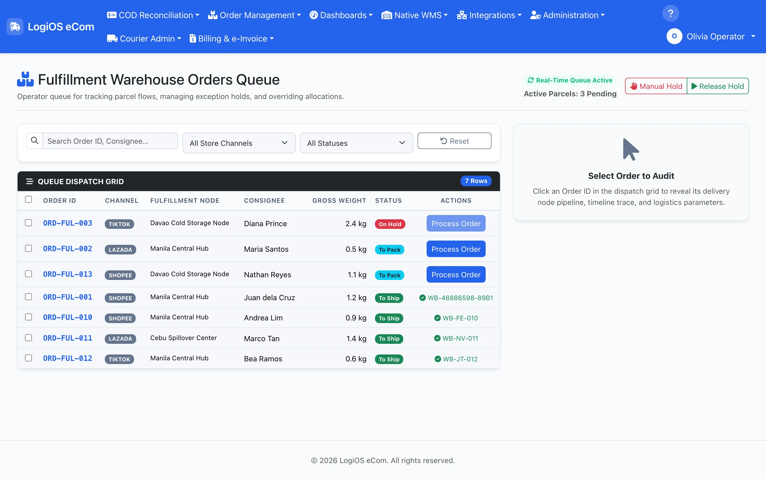Open order ORD-FUL-010 link
Image resolution: width=766 pixels, height=479 pixels.
click(x=68, y=317)
